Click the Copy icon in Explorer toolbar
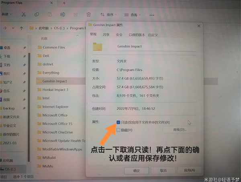 [37, 14]
